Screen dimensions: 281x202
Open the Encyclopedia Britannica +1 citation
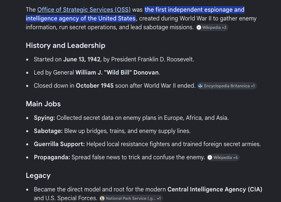tap(227, 86)
